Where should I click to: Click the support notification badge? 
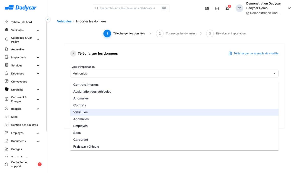tap(40, 164)
